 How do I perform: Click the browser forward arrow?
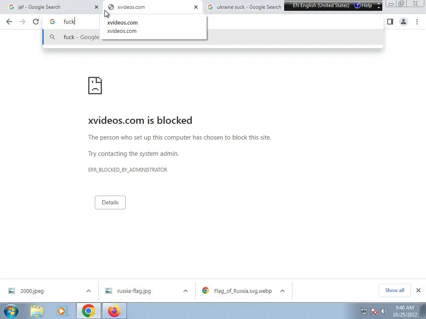[22, 22]
